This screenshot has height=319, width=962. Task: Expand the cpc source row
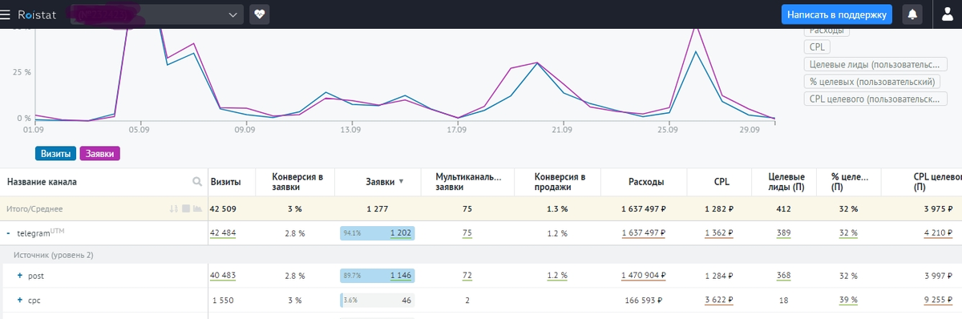20,301
